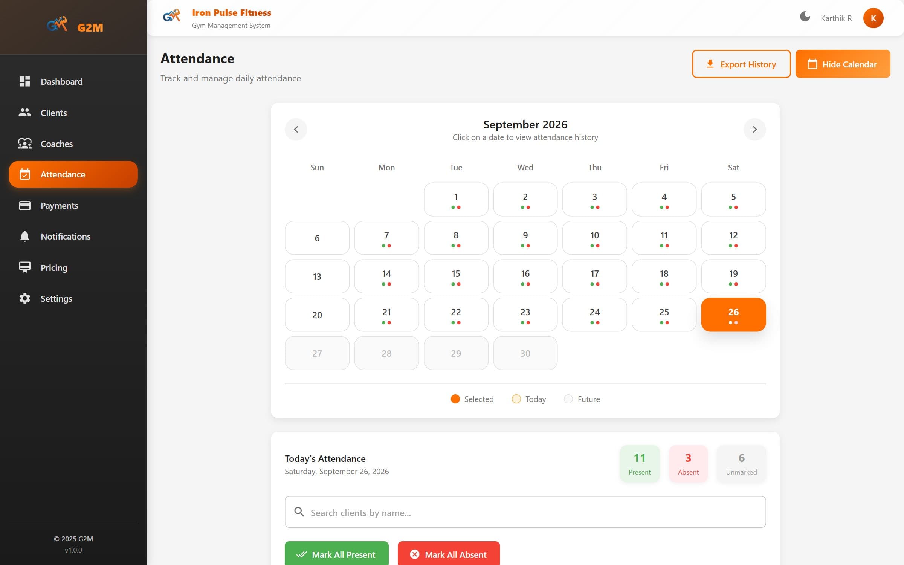Open the user avatar K menu
The image size is (904, 565).
click(x=873, y=18)
